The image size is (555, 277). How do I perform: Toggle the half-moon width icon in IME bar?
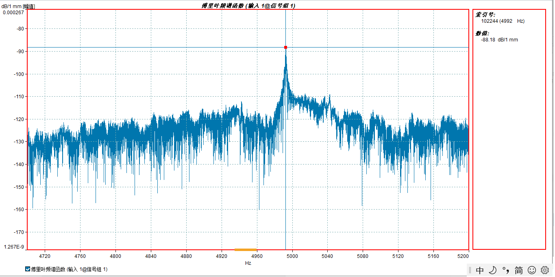pyautogui.click(x=492, y=270)
